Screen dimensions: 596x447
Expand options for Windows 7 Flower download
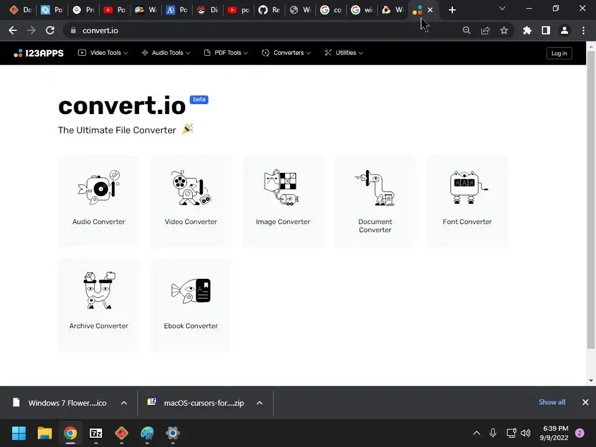(x=124, y=403)
